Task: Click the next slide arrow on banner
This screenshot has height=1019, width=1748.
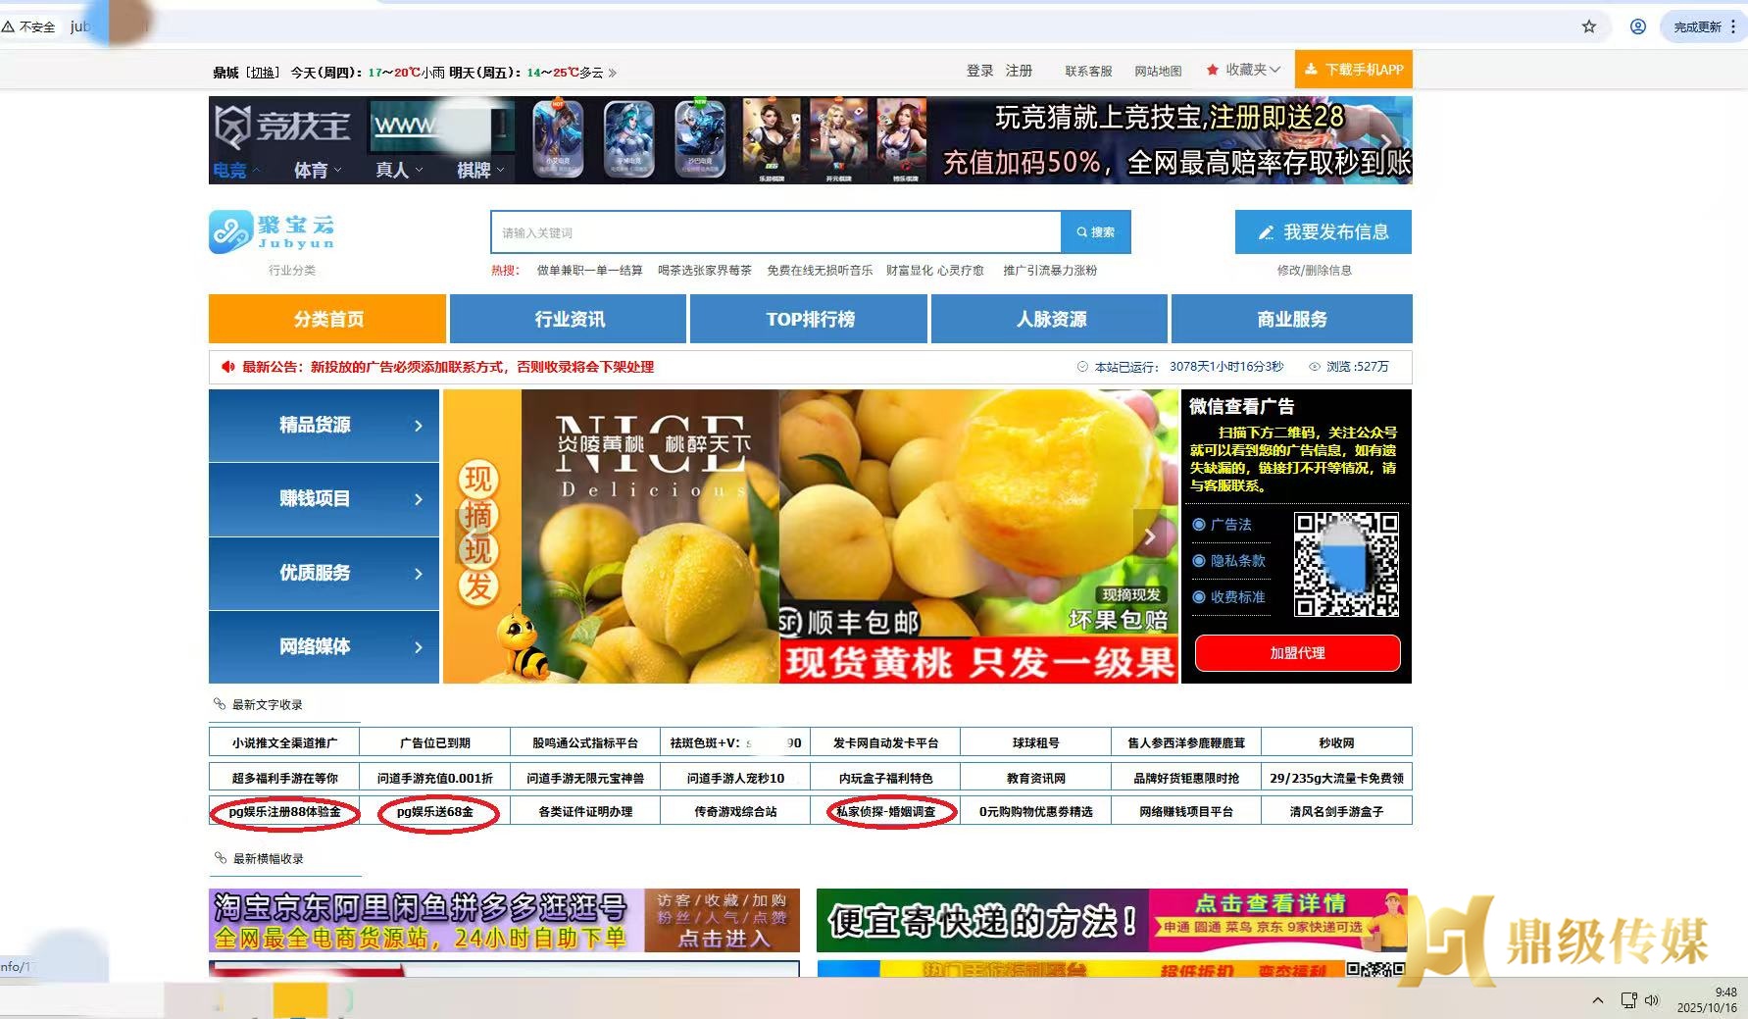Action: click(x=1149, y=536)
